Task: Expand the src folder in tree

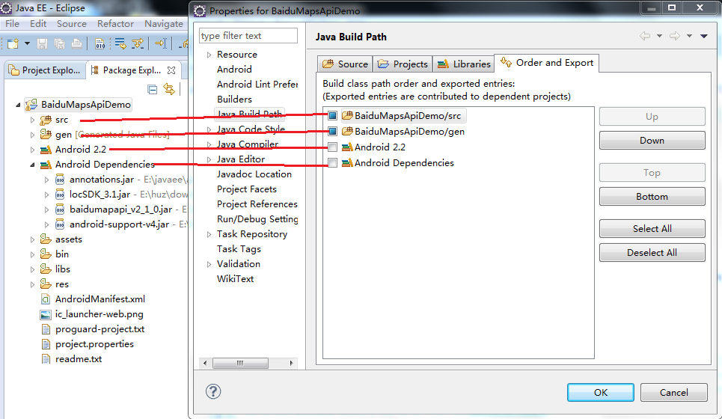Action: (x=32, y=120)
